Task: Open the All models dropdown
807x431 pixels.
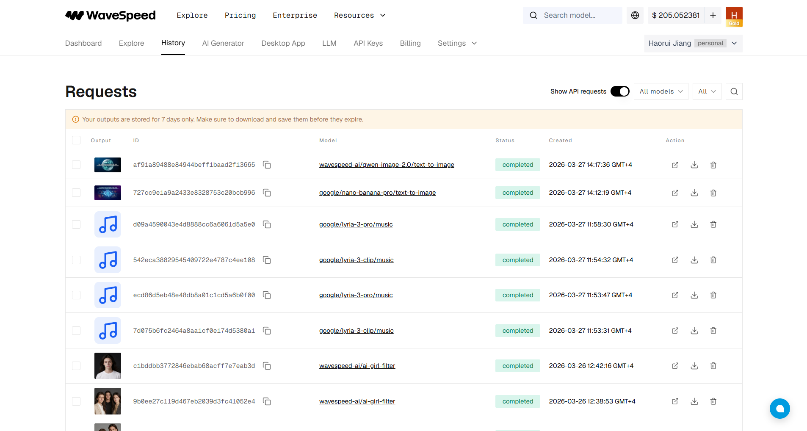Action: tap(661, 91)
